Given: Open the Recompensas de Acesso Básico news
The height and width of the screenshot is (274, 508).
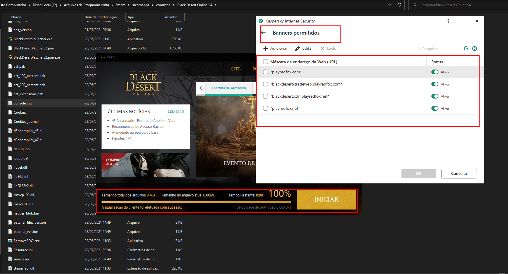Looking at the screenshot, I should (x=138, y=127).
